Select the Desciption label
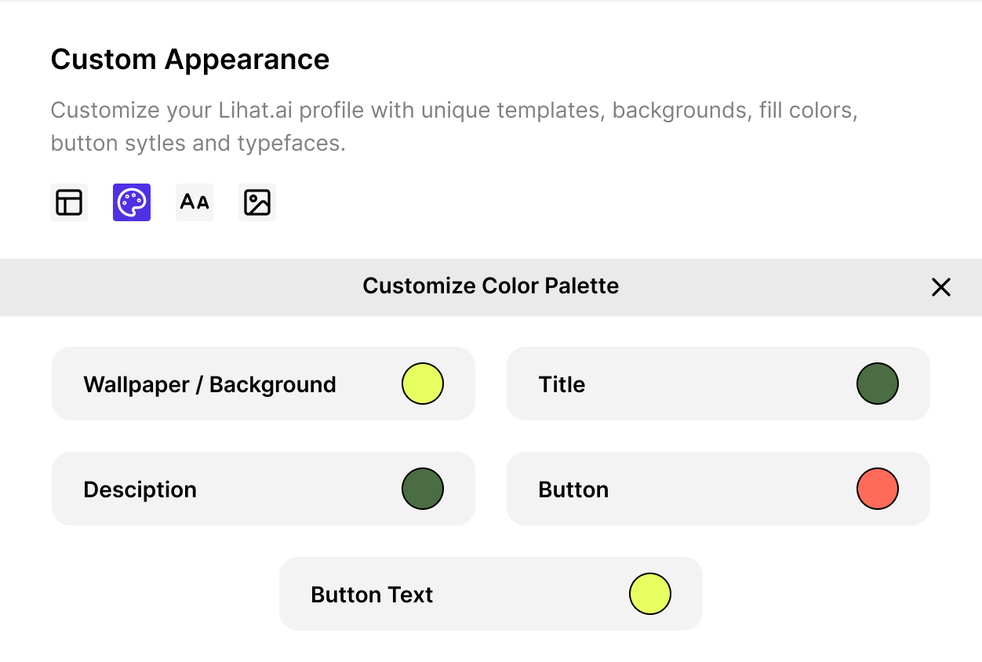Screen dimensions: 982x662 click(x=140, y=489)
